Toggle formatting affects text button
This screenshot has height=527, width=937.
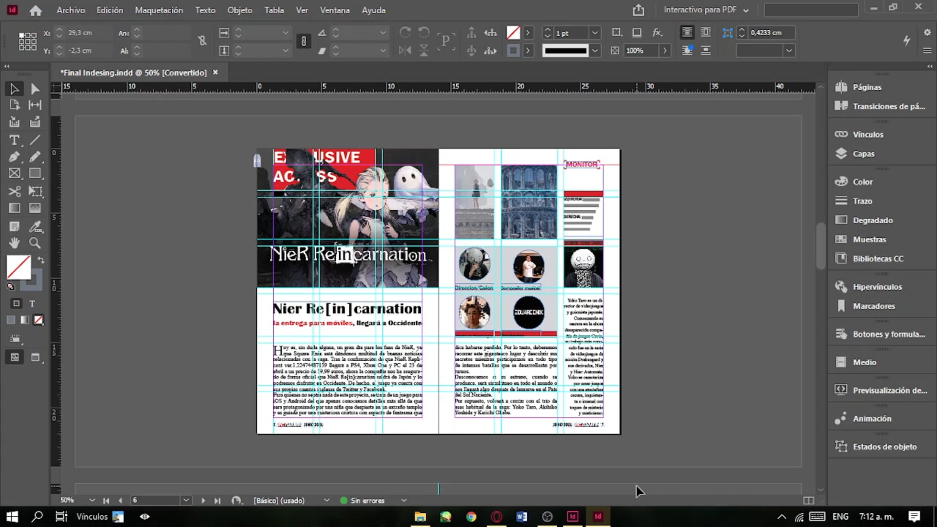[32, 303]
